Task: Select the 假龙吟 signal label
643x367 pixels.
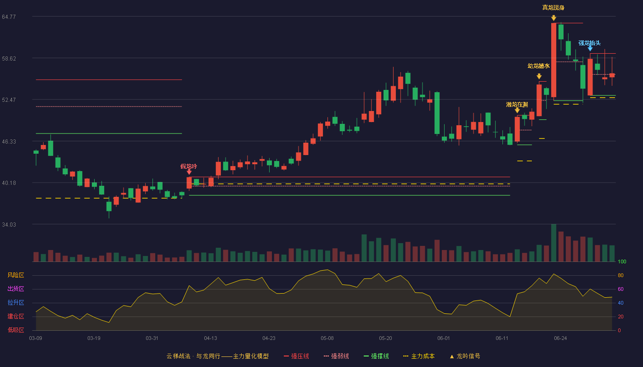Action: pos(189,166)
